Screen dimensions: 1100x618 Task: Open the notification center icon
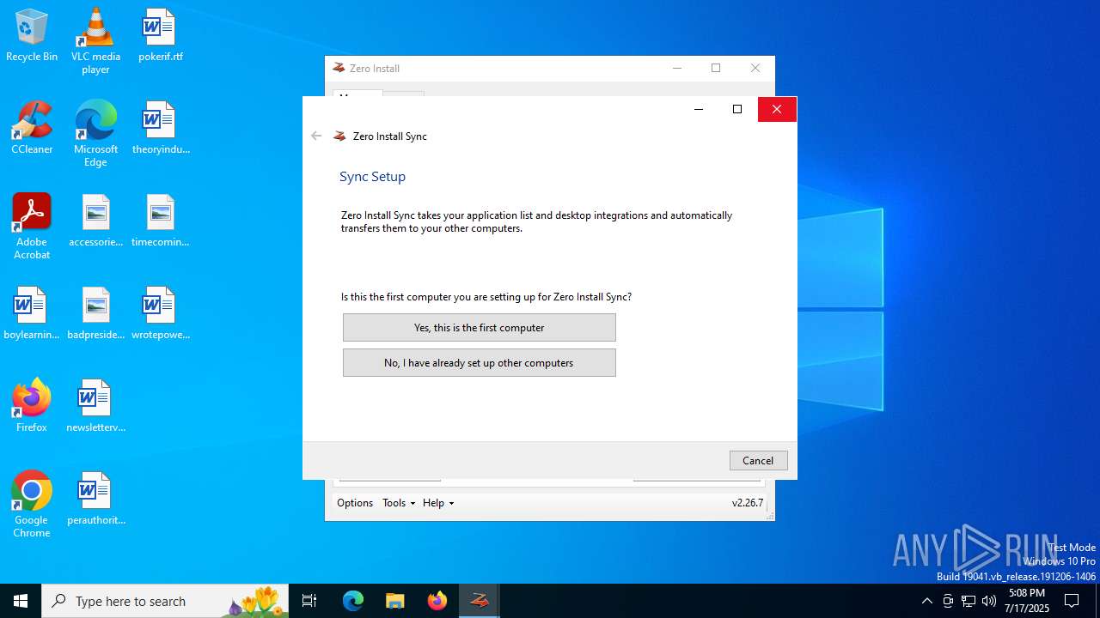(1072, 601)
